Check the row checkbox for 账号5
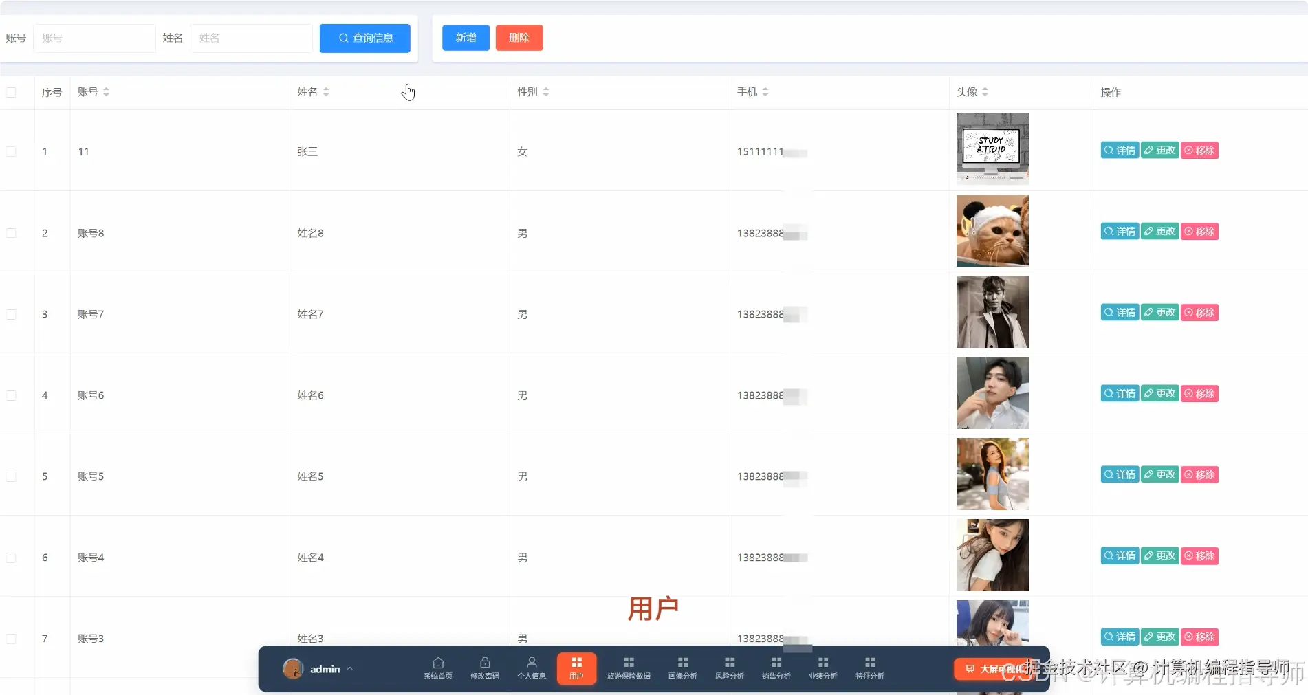Viewport: 1308px width, 695px height. pos(11,476)
